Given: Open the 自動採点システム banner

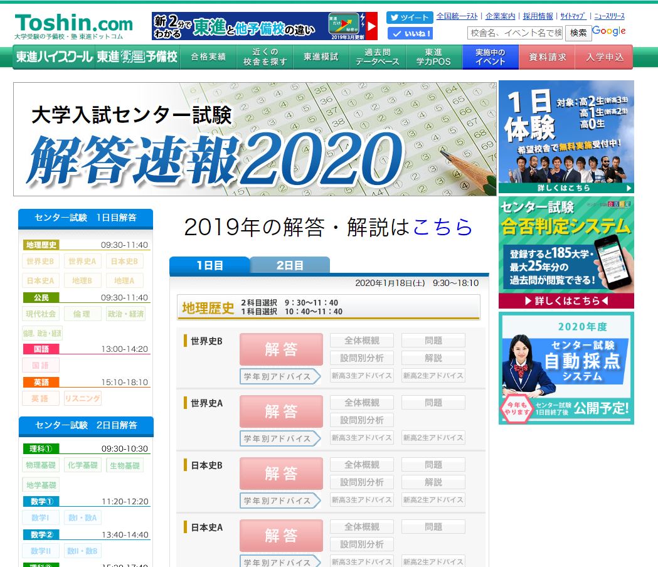Looking at the screenshot, I should point(566,368).
